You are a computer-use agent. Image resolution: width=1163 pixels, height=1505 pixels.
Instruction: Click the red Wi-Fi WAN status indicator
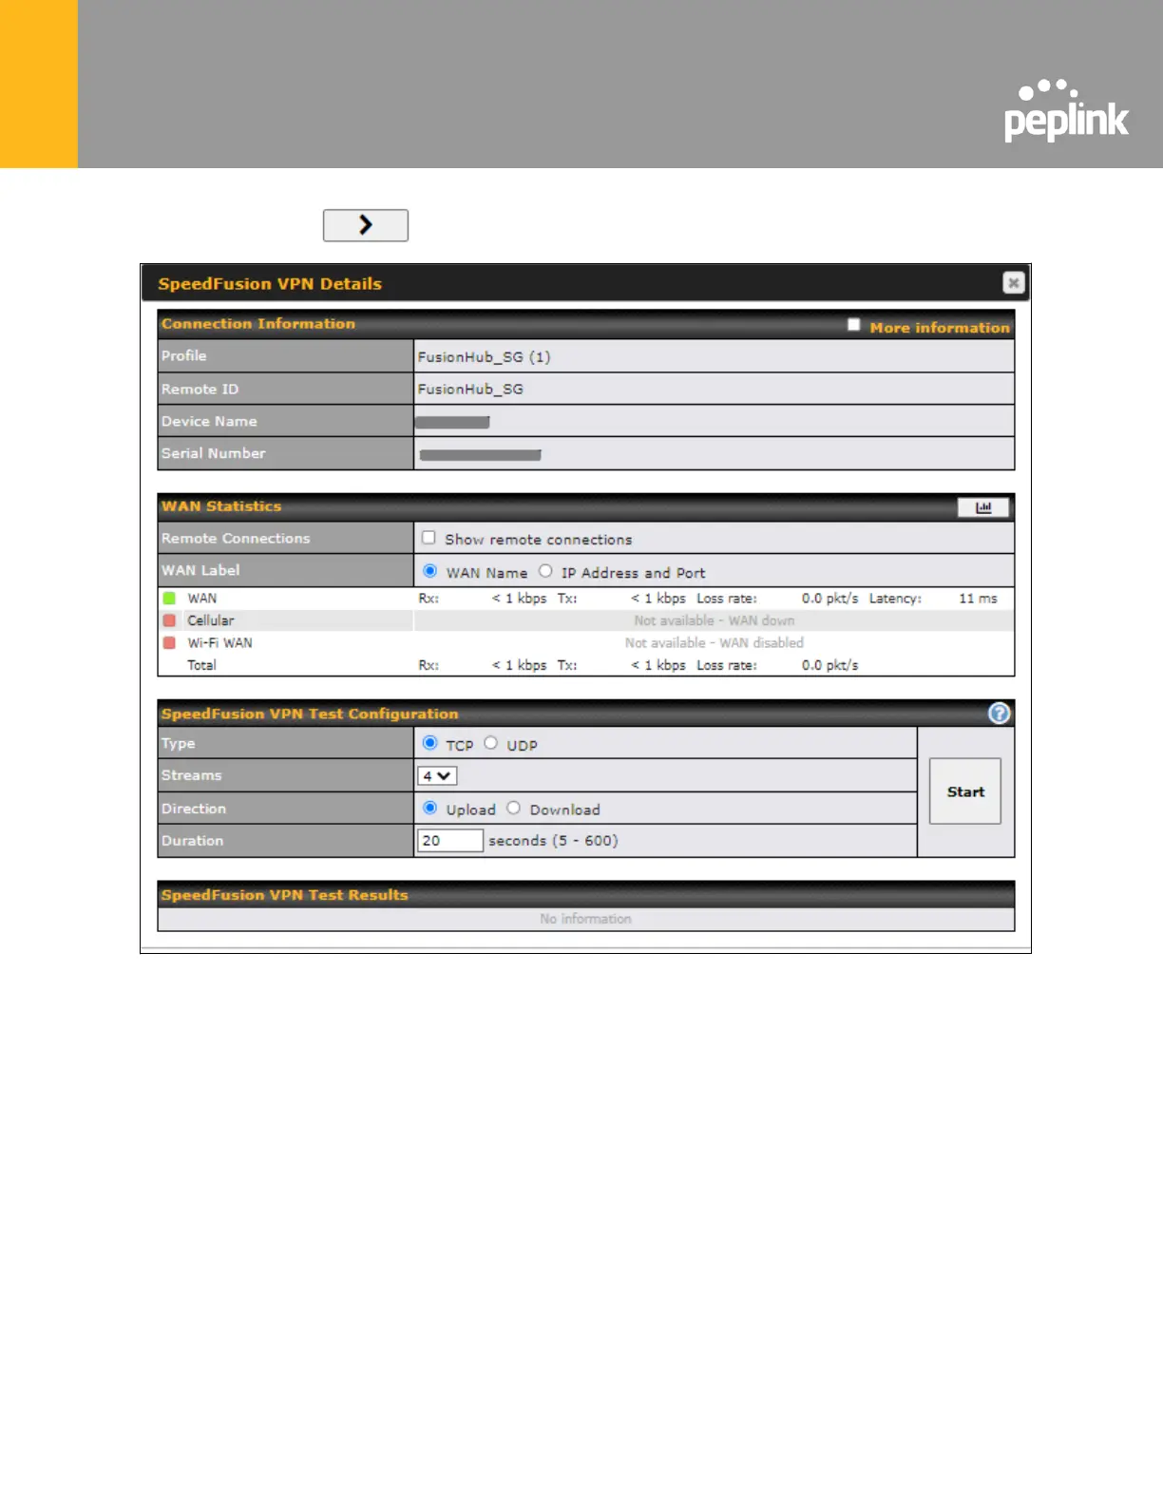(169, 643)
